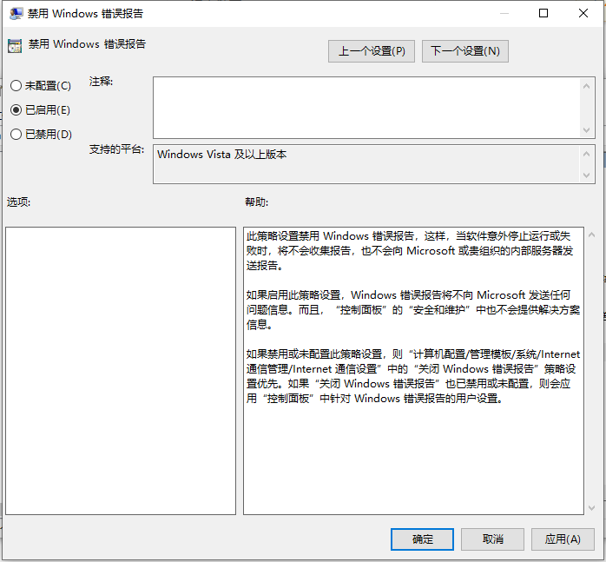606x562 pixels.
Task: Click the 'Windows Vista 及以上版本' text
Action: [222, 155]
